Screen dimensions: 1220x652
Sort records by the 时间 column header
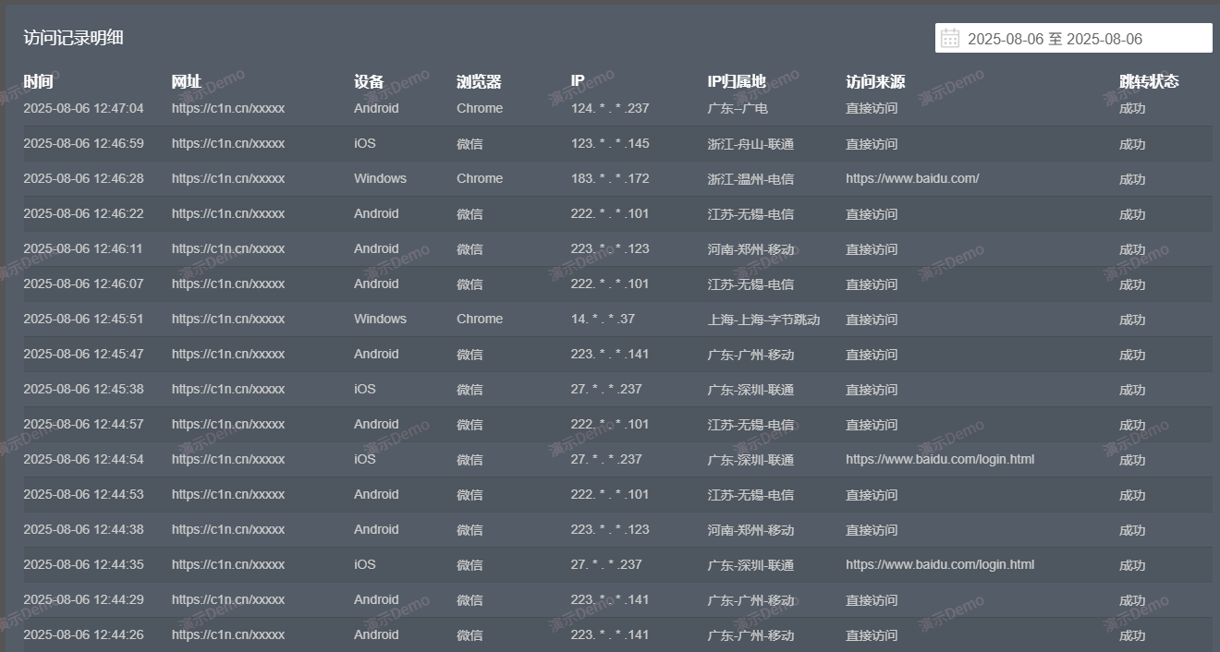click(37, 81)
